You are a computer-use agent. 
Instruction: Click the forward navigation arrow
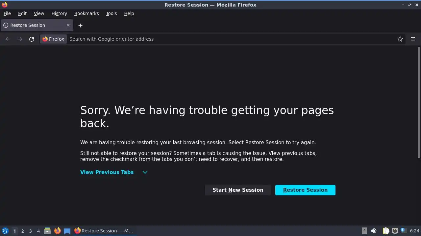(x=20, y=39)
